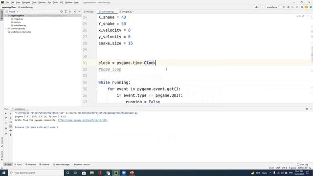This screenshot has height=176, width=313.
Task: Click the Task View icon on taskbar
Action: click(76, 173)
